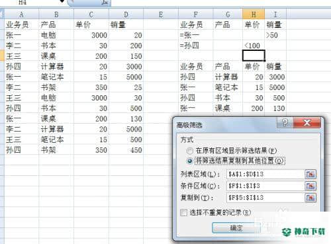Screen dimensions: 331x244
Task: Click the 确定 button
Action: tap(236, 227)
